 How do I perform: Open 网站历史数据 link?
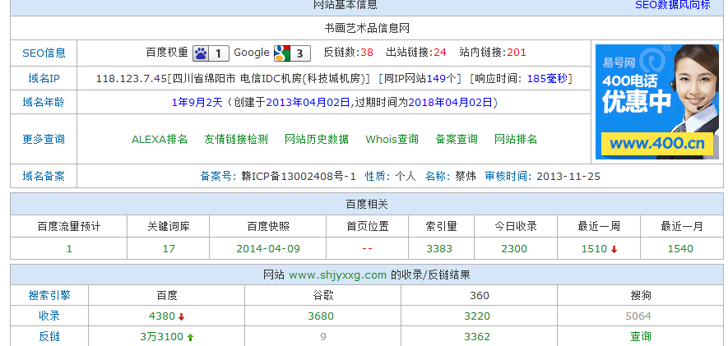pyautogui.click(x=317, y=140)
